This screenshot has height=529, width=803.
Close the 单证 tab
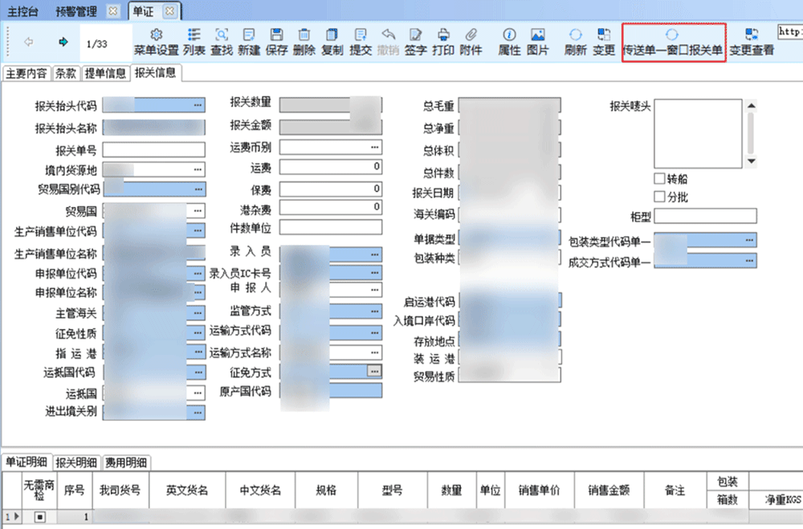[170, 10]
